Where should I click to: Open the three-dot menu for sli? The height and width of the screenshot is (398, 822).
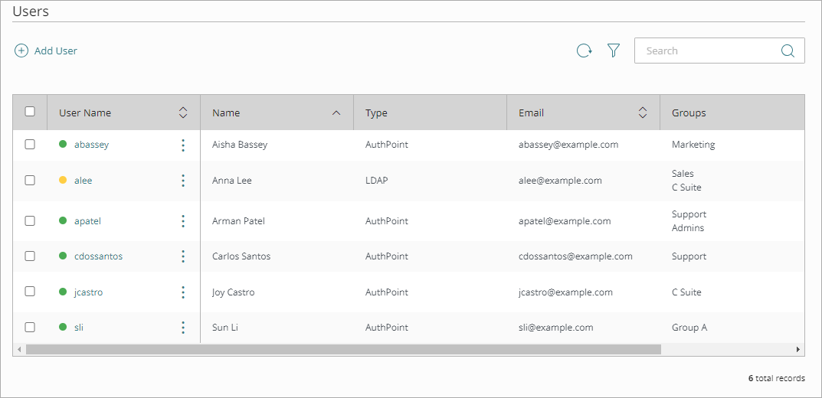click(183, 328)
